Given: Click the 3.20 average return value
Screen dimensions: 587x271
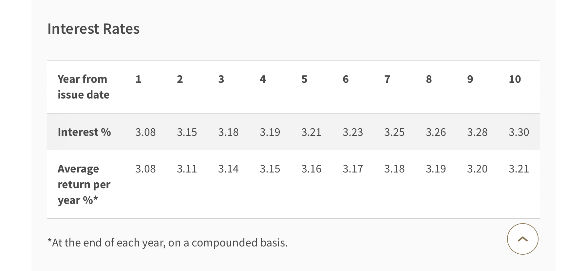Looking at the screenshot, I should (477, 169).
